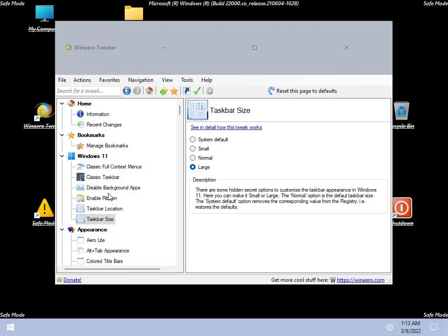Click the Taskbar Location icon
The width and height of the screenshot is (448, 336).
80,209
